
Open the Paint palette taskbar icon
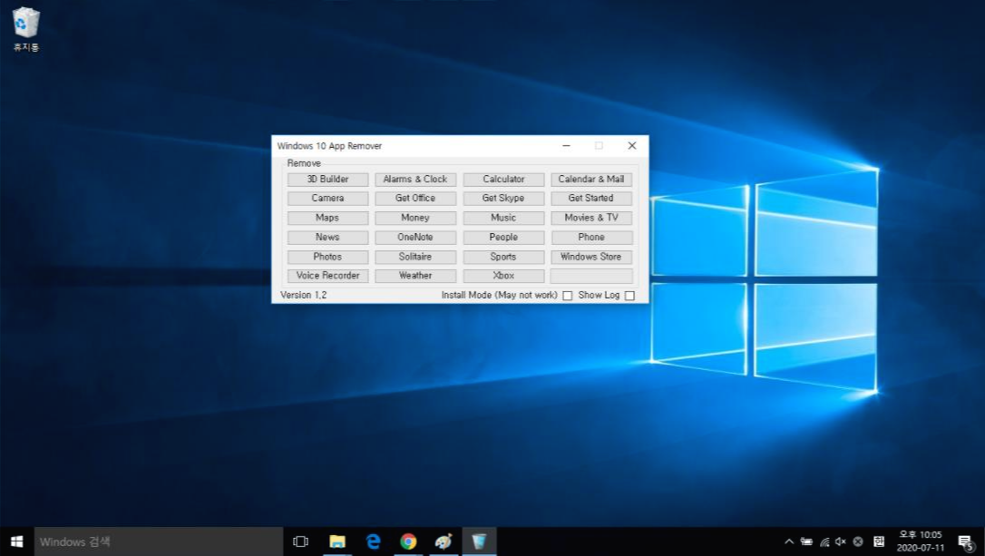444,541
